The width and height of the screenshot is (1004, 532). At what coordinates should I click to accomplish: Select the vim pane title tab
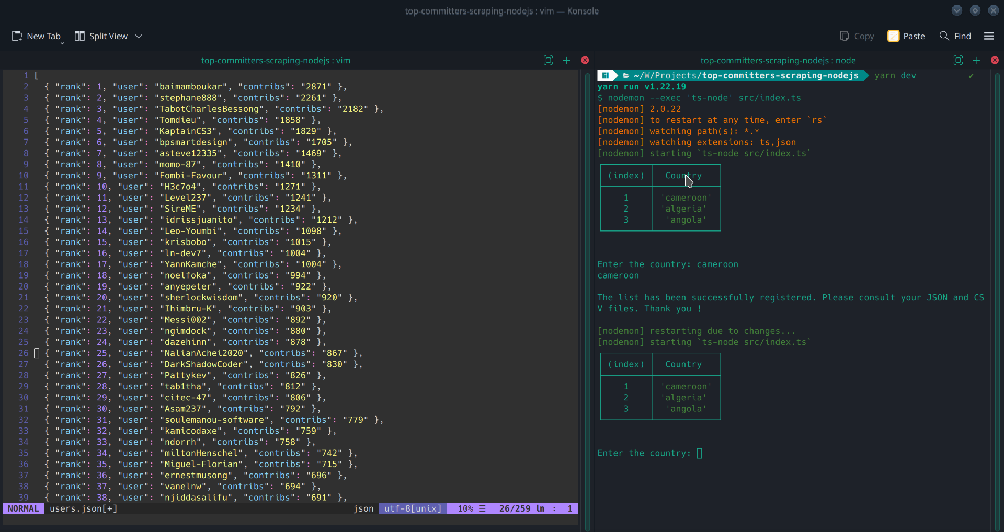point(276,60)
